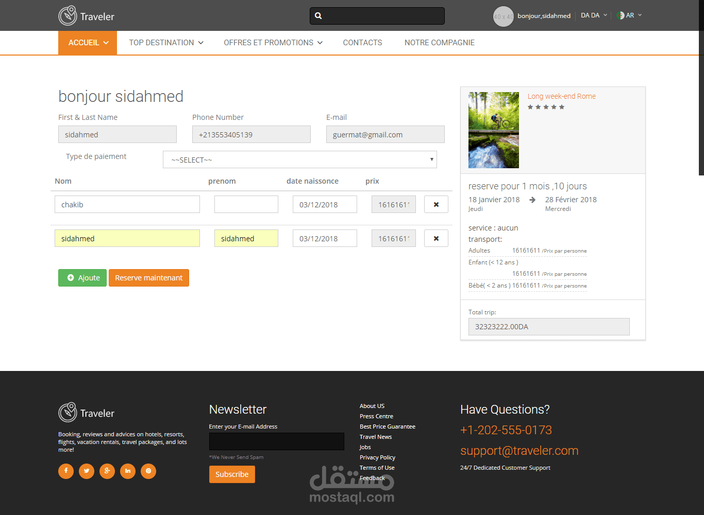Click the E-mail field with guermat@gmail.com
The image size is (704, 515).
click(385, 134)
